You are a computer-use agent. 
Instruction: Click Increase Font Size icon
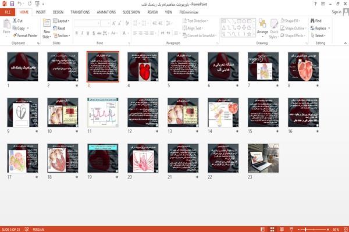pos(114,23)
